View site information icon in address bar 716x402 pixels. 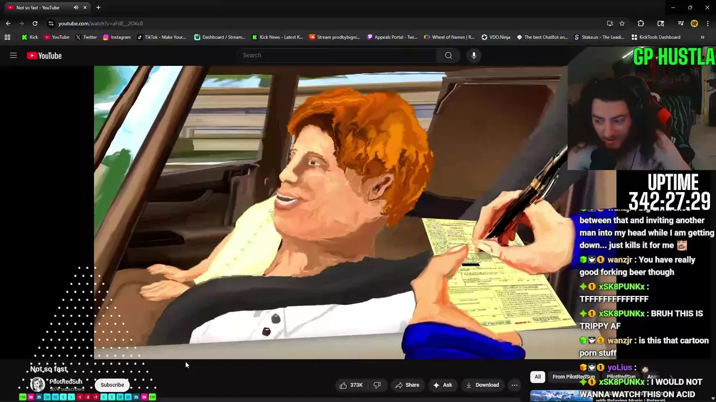[x=51, y=23]
